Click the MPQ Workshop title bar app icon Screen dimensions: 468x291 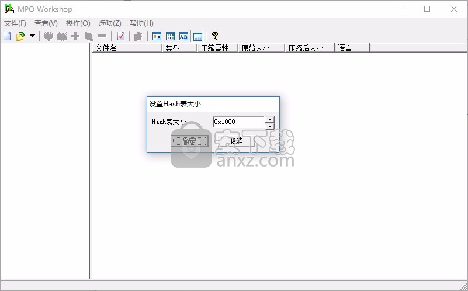(x=9, y=9)
